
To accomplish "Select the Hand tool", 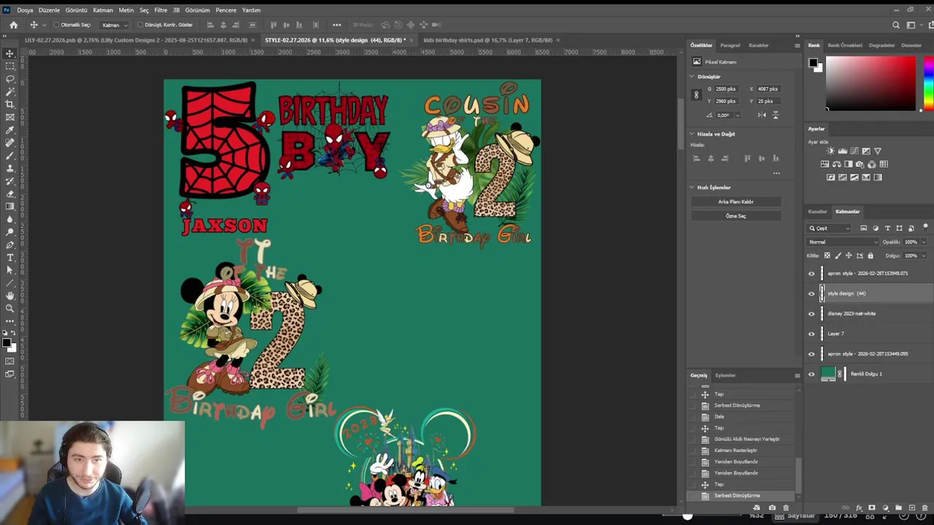I will 10,295.
